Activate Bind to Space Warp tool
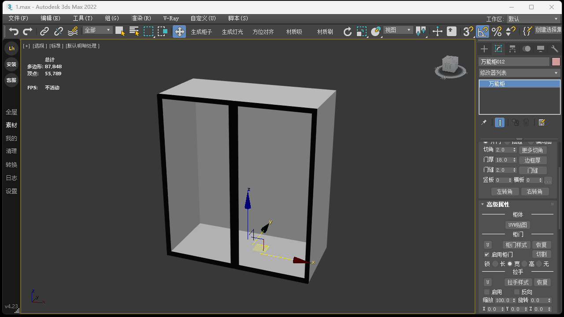This screenshot has height=317, width=564. [73, 31]
